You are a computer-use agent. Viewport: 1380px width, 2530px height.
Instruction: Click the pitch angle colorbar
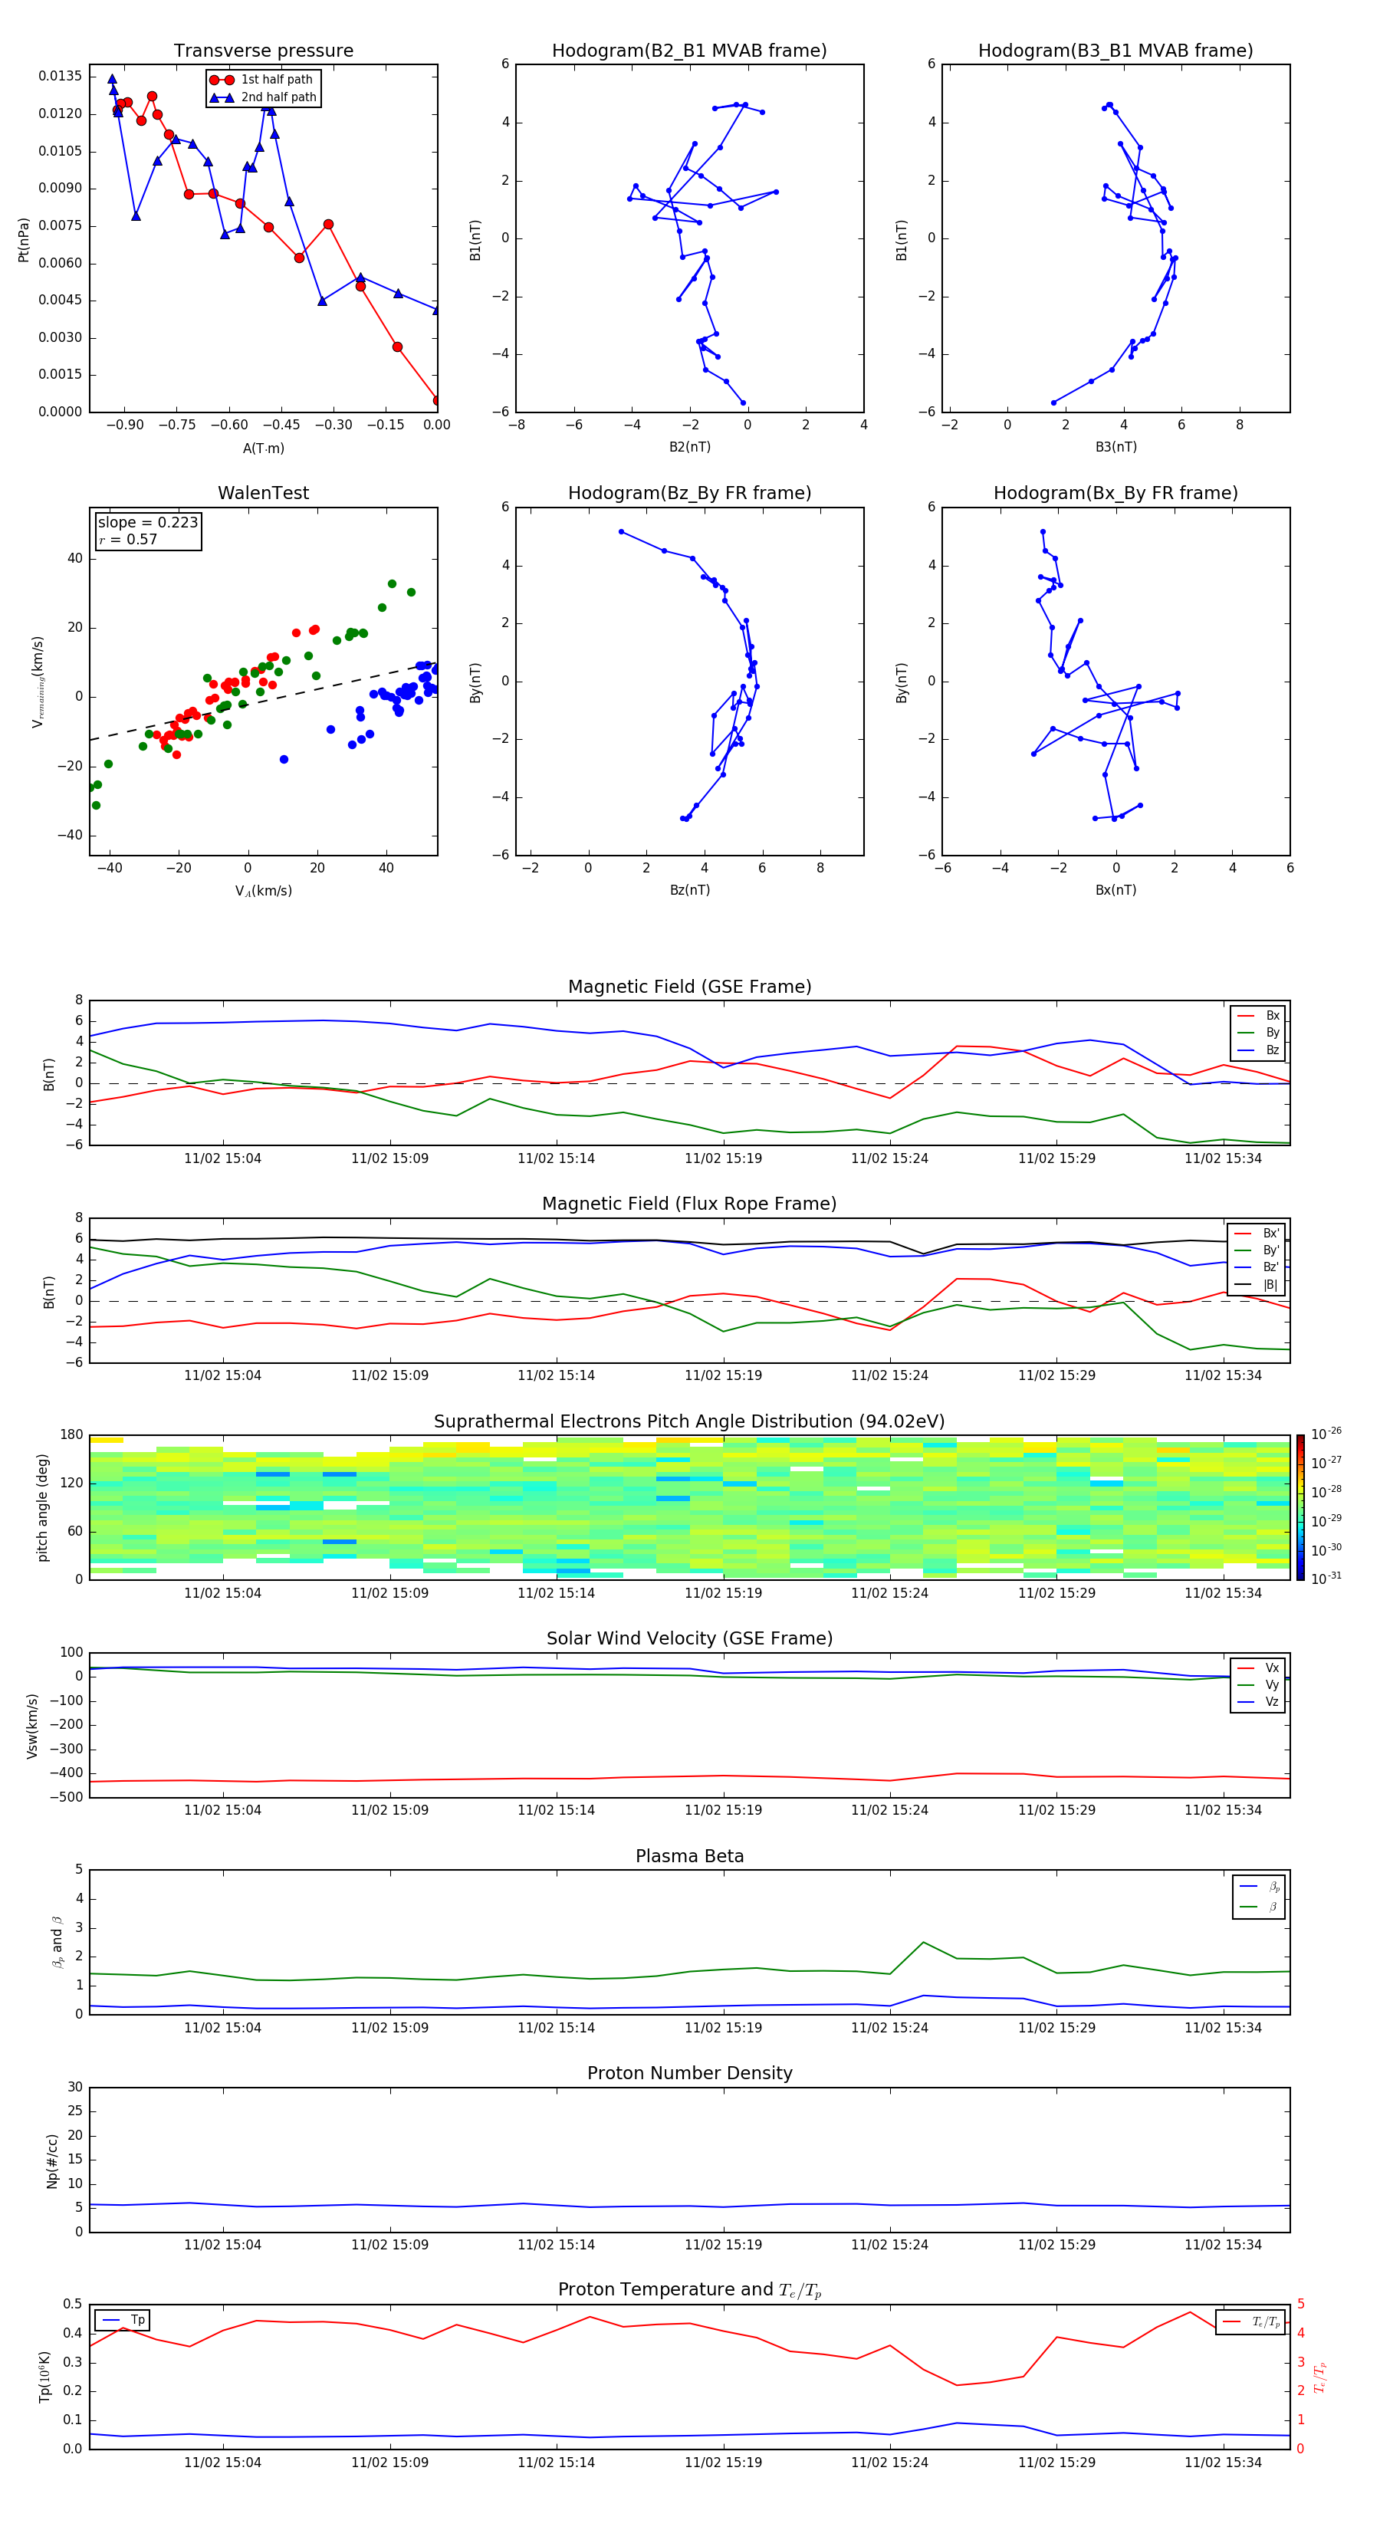tap(1300, 1506)
